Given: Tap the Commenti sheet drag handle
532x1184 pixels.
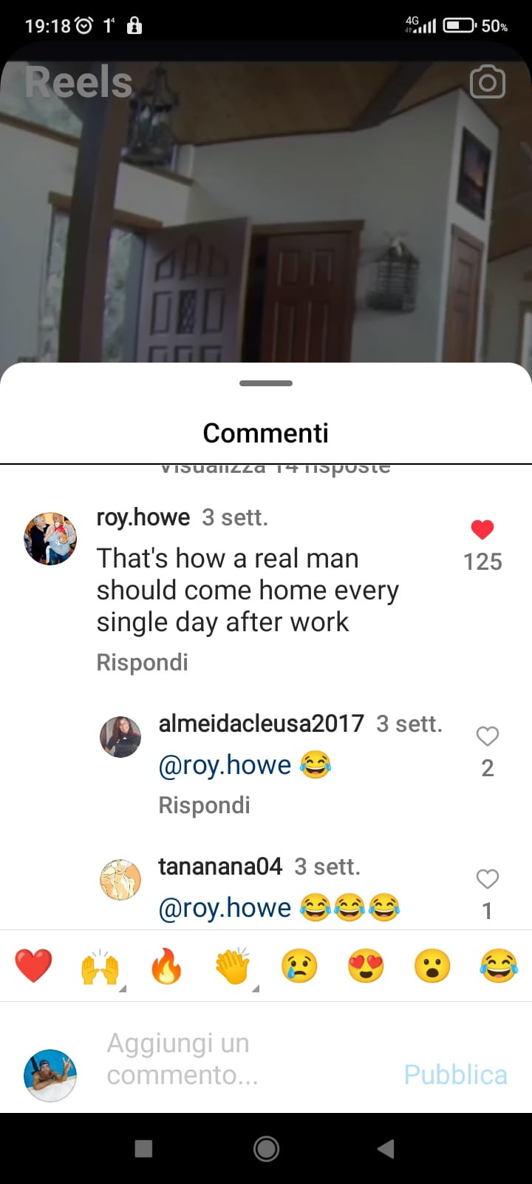Looking at the screenshot, I should tap(266, 383).
